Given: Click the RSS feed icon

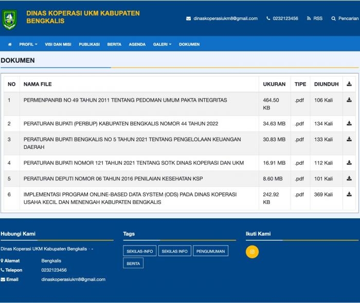Looking at the screenshot, I should (x=309, y=18).
